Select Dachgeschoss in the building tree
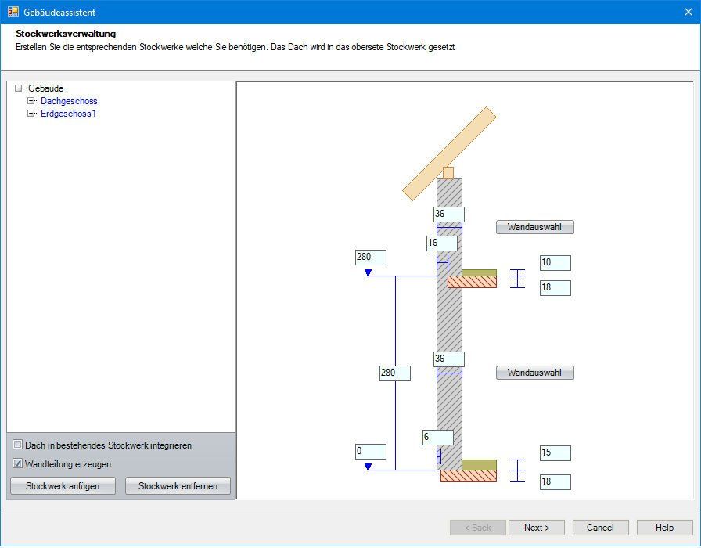701x548 pixels. pyautogui.click(x=69, y=101)
